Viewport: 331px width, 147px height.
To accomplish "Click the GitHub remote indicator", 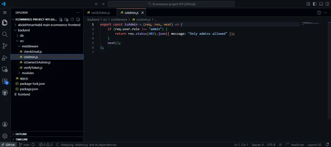I will point(8,145).
